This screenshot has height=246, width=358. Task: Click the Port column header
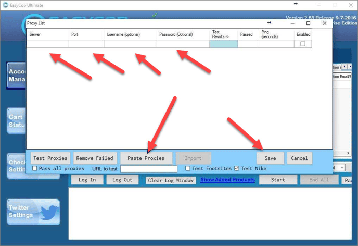point(86,34)
